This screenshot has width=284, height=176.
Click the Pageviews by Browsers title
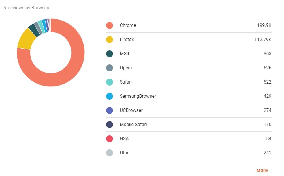[x=27, y=8]
